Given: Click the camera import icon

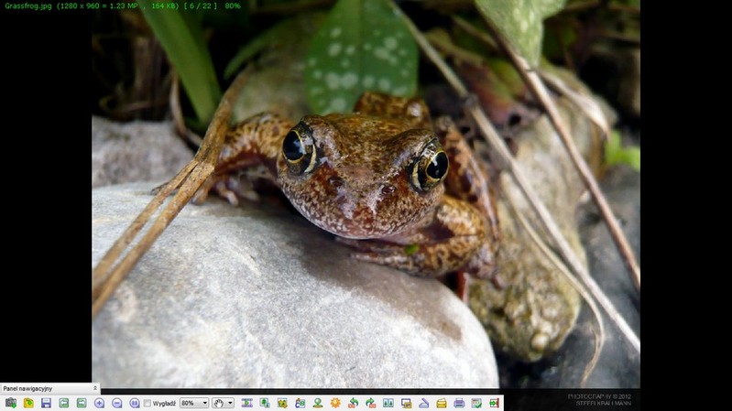Looking at the screenshot, I should click(10, 403).
